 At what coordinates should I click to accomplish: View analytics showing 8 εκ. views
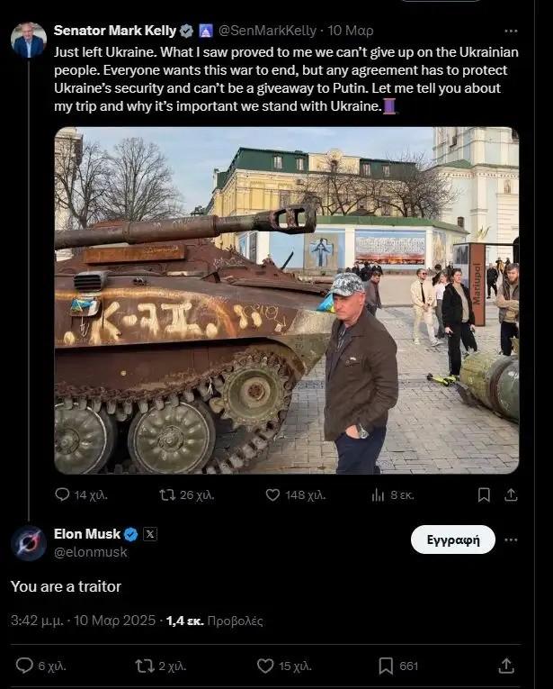tap(392, 495)
